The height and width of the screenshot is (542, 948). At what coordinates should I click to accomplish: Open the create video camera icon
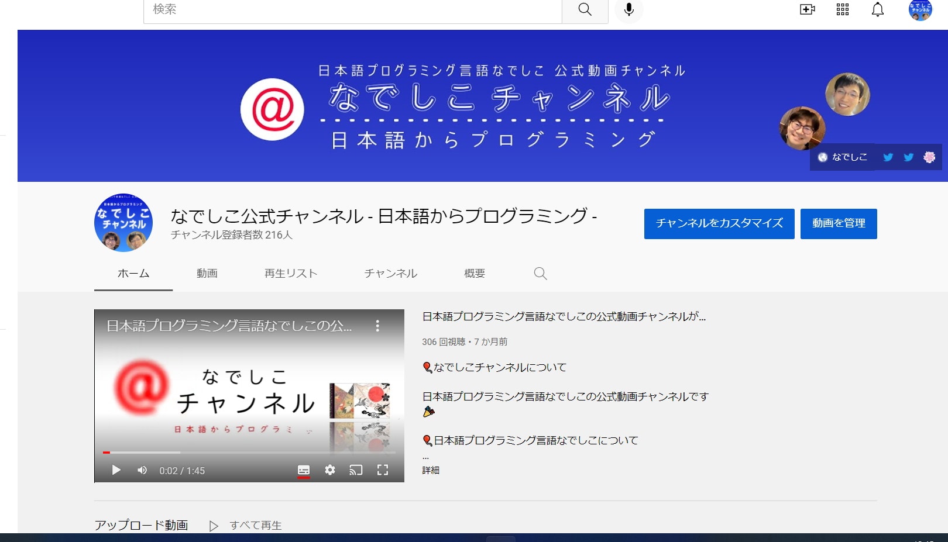808,9
